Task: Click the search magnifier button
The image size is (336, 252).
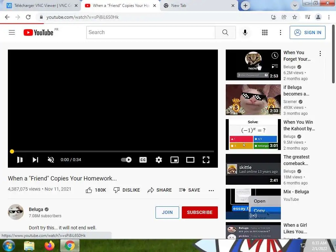Action: (x=225, y=32)
